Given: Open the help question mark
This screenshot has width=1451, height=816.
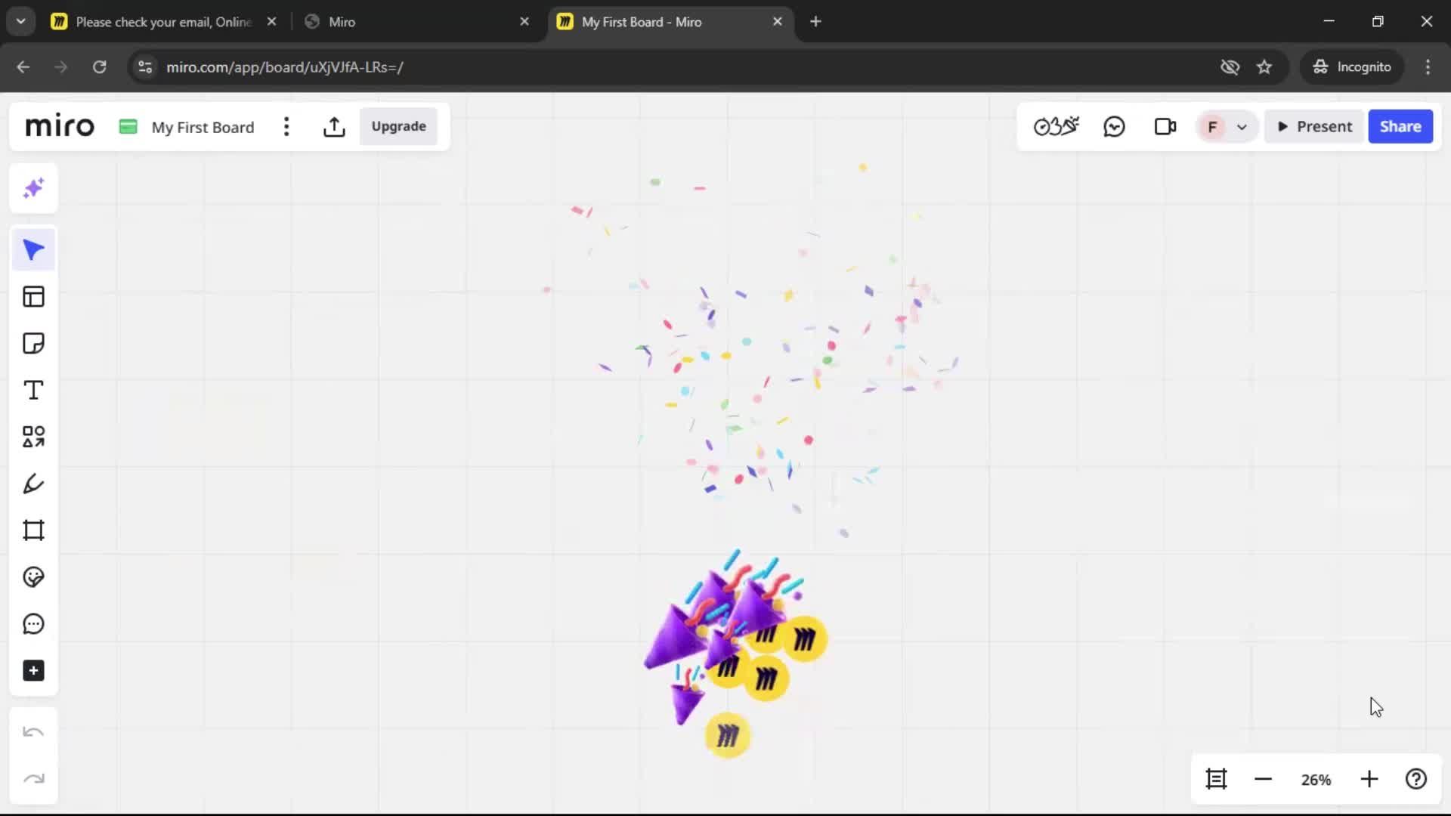Looking at the screenshot, I should coord(1415,779).
